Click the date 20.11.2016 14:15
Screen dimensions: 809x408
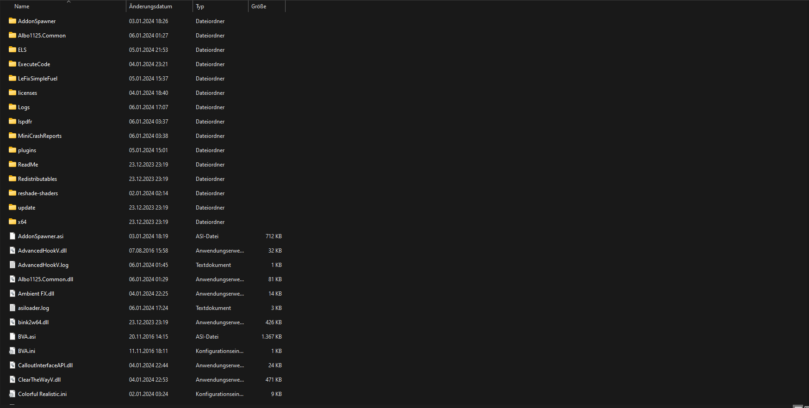tap(149, 337)
